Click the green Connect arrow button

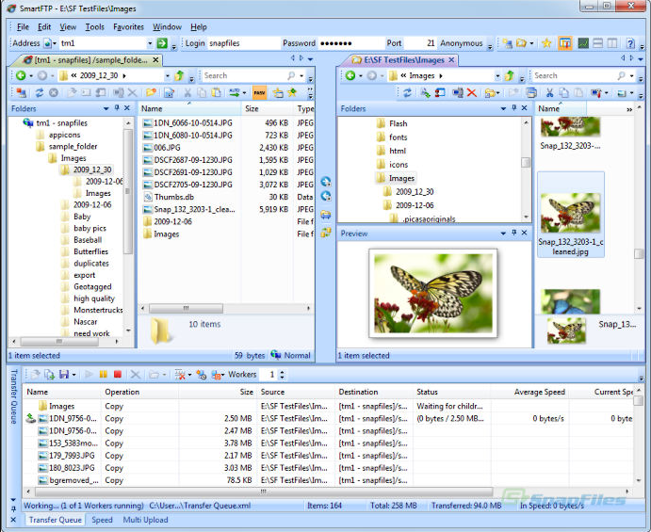tap(162, 43)
